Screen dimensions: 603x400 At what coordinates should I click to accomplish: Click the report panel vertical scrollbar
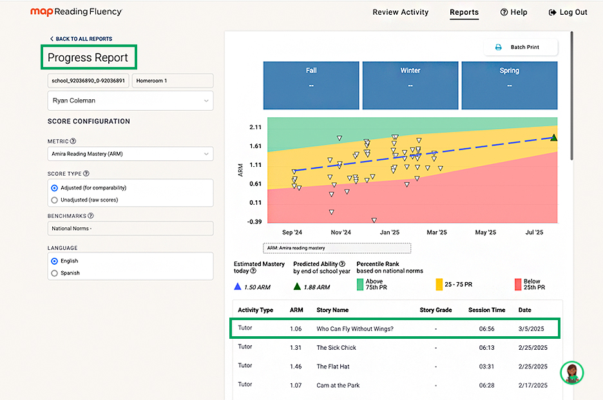click(572, 96)
